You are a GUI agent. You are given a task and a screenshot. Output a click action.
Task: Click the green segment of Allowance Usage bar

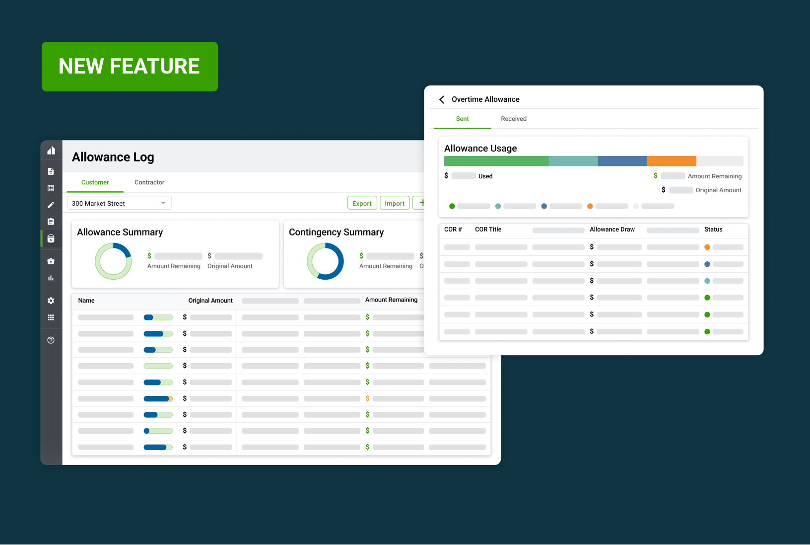coord(496,161)
